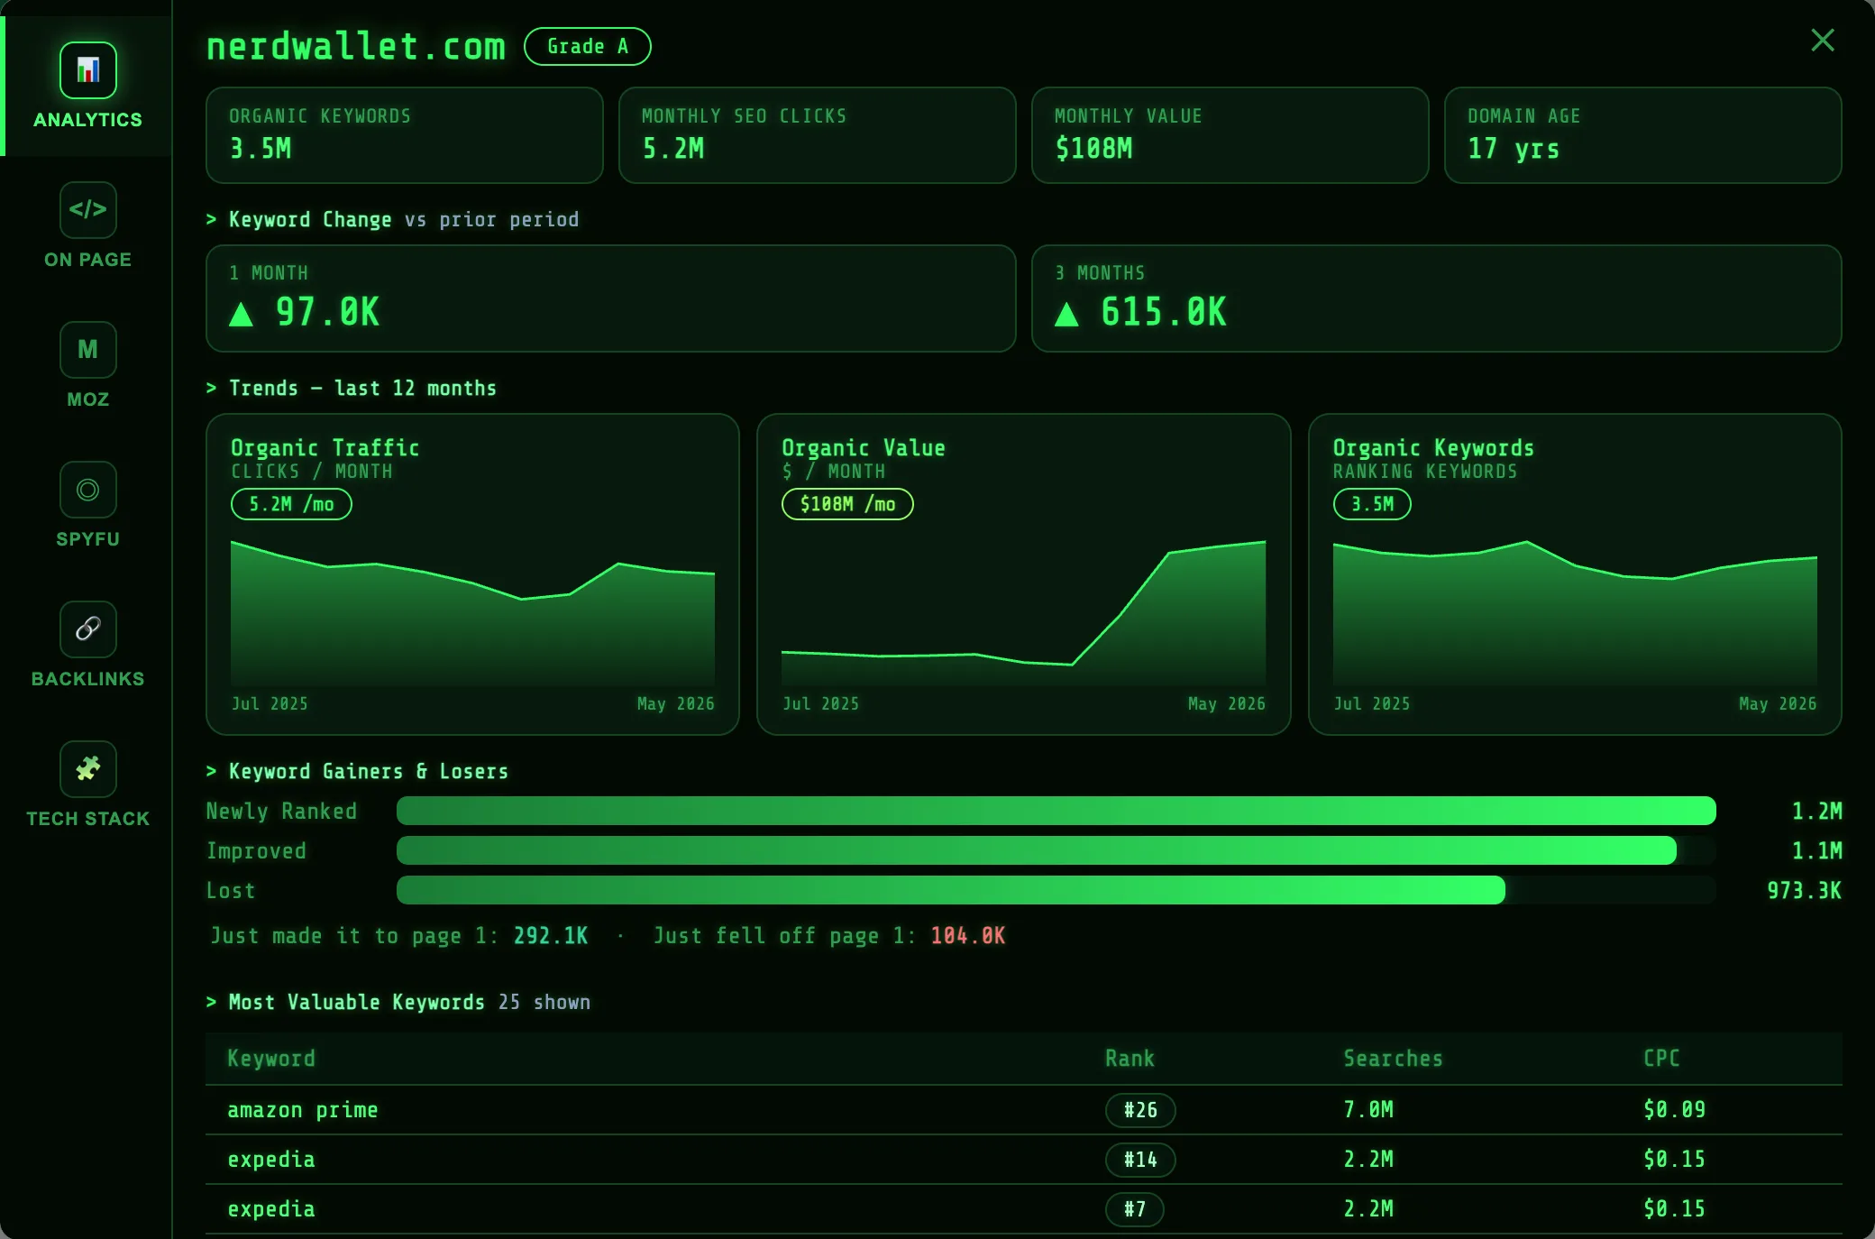This screenshot has width=1875, height=1239.
Task: Click the Grade A badge
Action: tap(587, 46)
